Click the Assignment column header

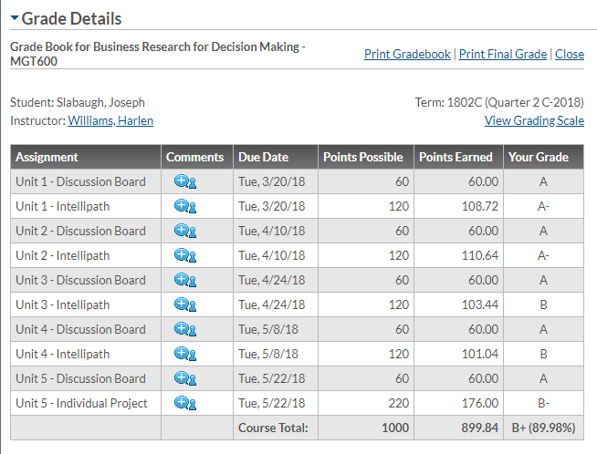pos(47,157)
